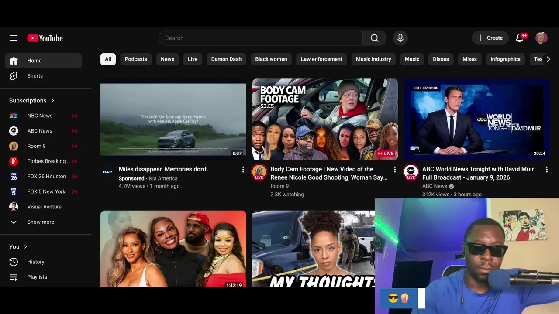
Task: Click the 2.3K watching text
Action: tap(287, 195)
